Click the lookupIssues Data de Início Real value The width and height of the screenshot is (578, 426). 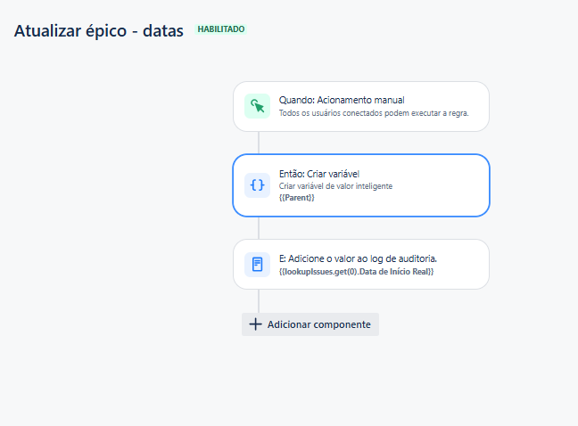point(356,272)
